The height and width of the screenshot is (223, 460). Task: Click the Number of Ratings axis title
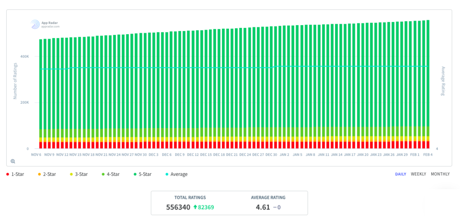[15, 81]
